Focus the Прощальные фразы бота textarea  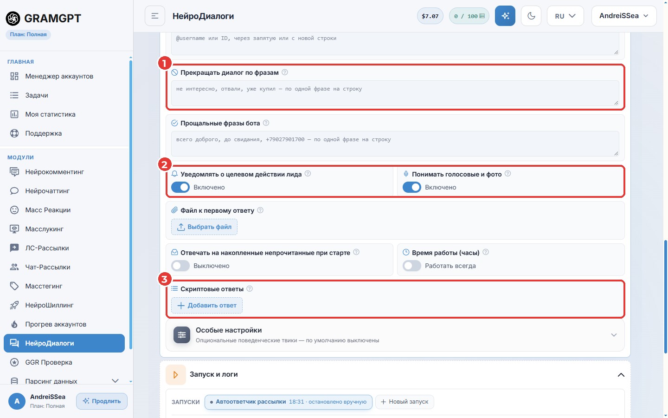click(x=395, y=144)
